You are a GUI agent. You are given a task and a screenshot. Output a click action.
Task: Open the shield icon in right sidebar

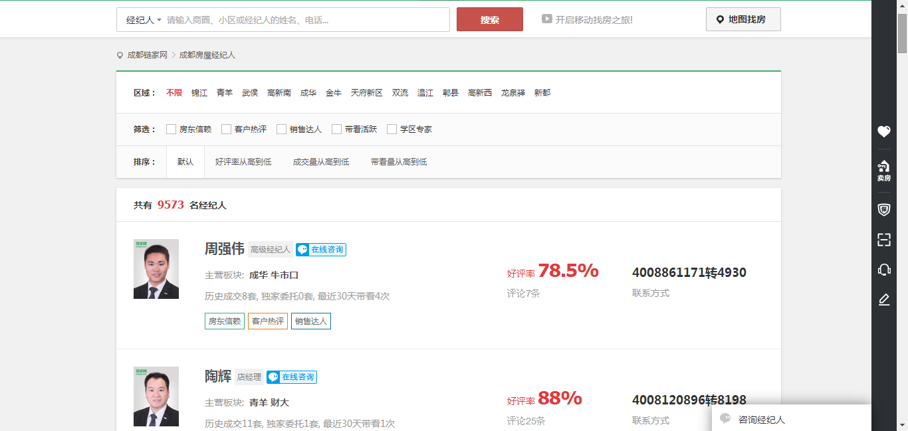(x=883, y=210)
